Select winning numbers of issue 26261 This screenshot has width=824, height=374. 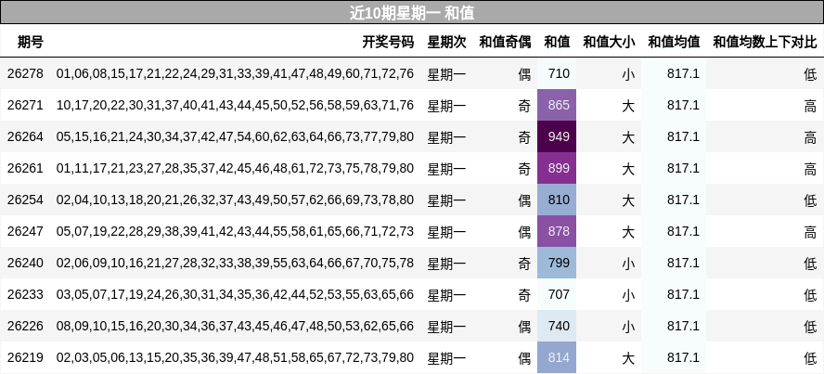pos(235,168)
